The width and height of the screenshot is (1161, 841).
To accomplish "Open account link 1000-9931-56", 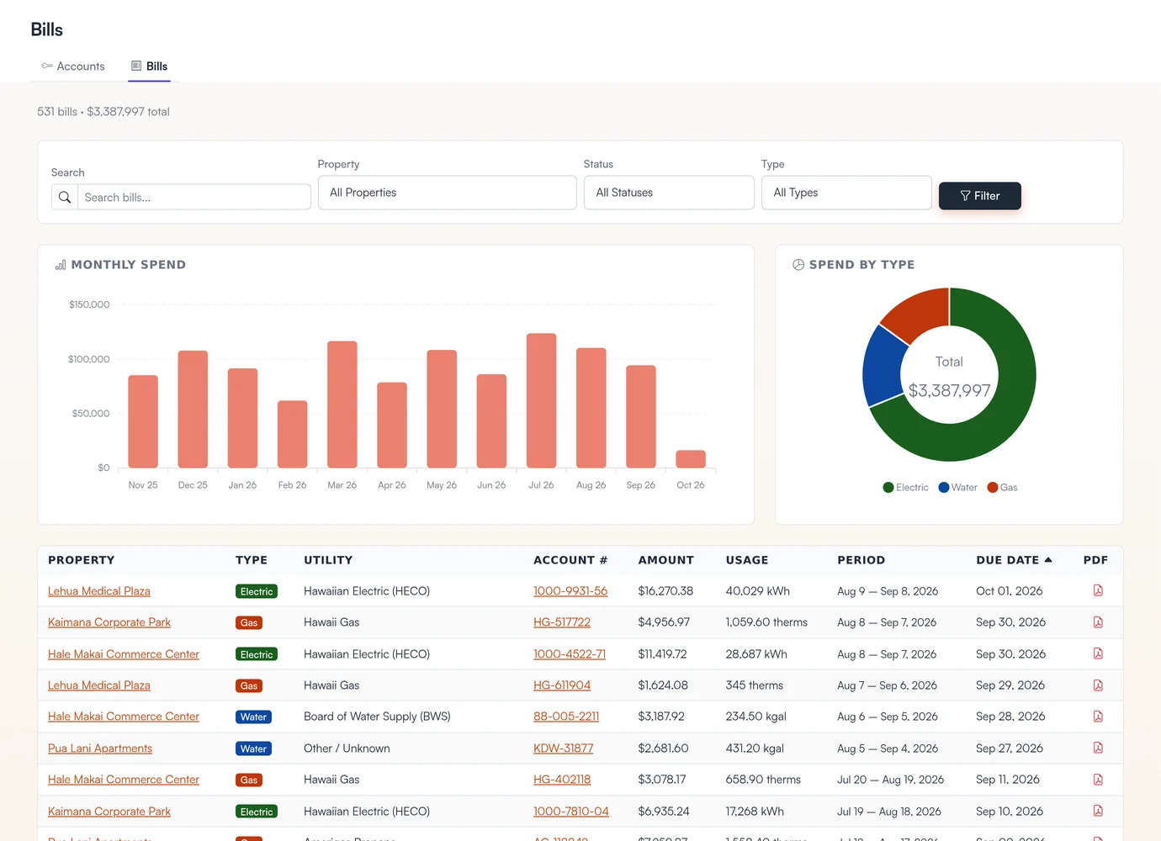I will tap(570, 591).
